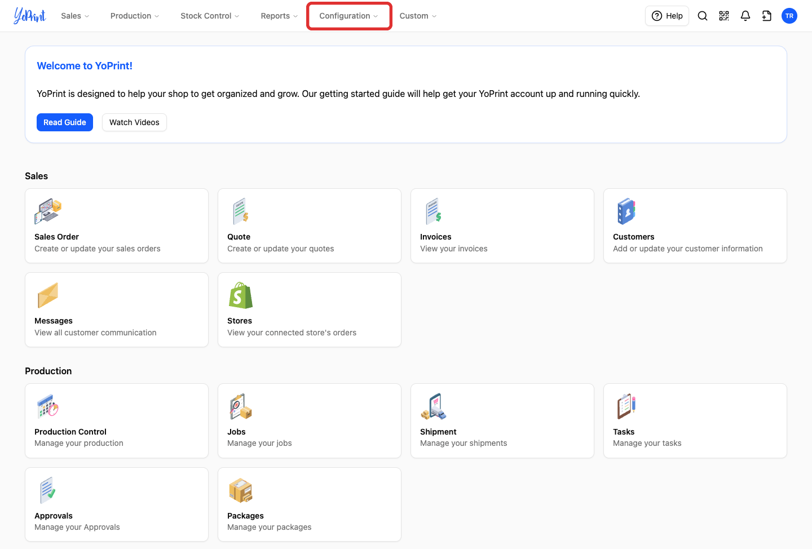Viewport: 812px width, 549px height.
Task: Click the Read Guide button
Action: tap(65, 122)
